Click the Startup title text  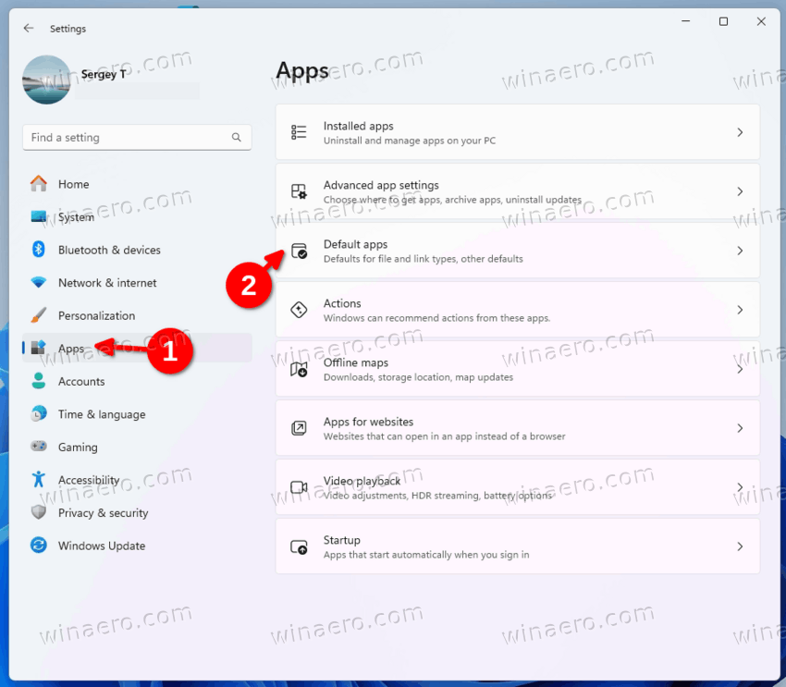[342, 540]
